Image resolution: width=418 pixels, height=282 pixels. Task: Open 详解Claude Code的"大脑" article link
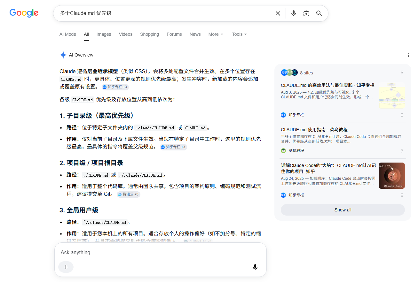(x=328, y=168)
